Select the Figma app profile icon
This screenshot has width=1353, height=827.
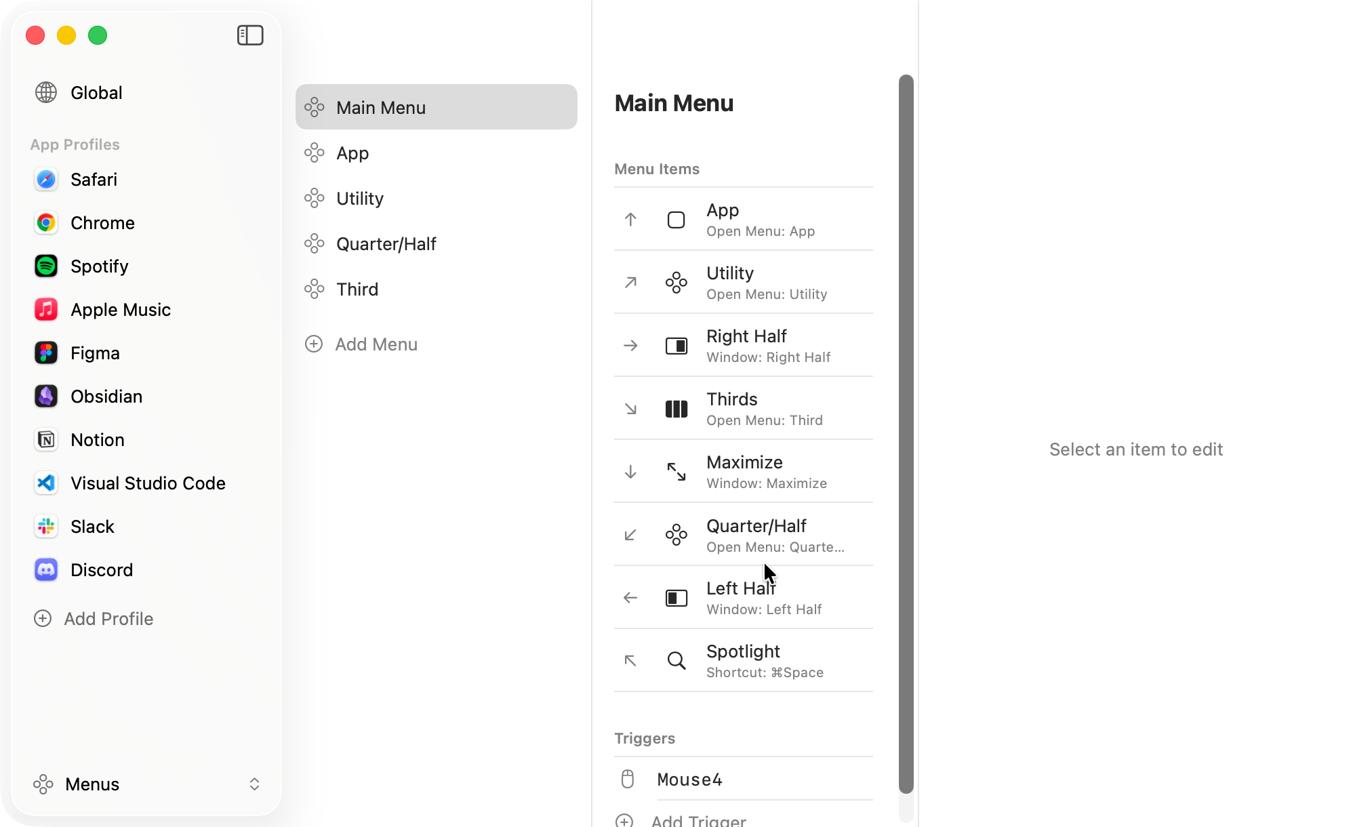coord(46,353)
